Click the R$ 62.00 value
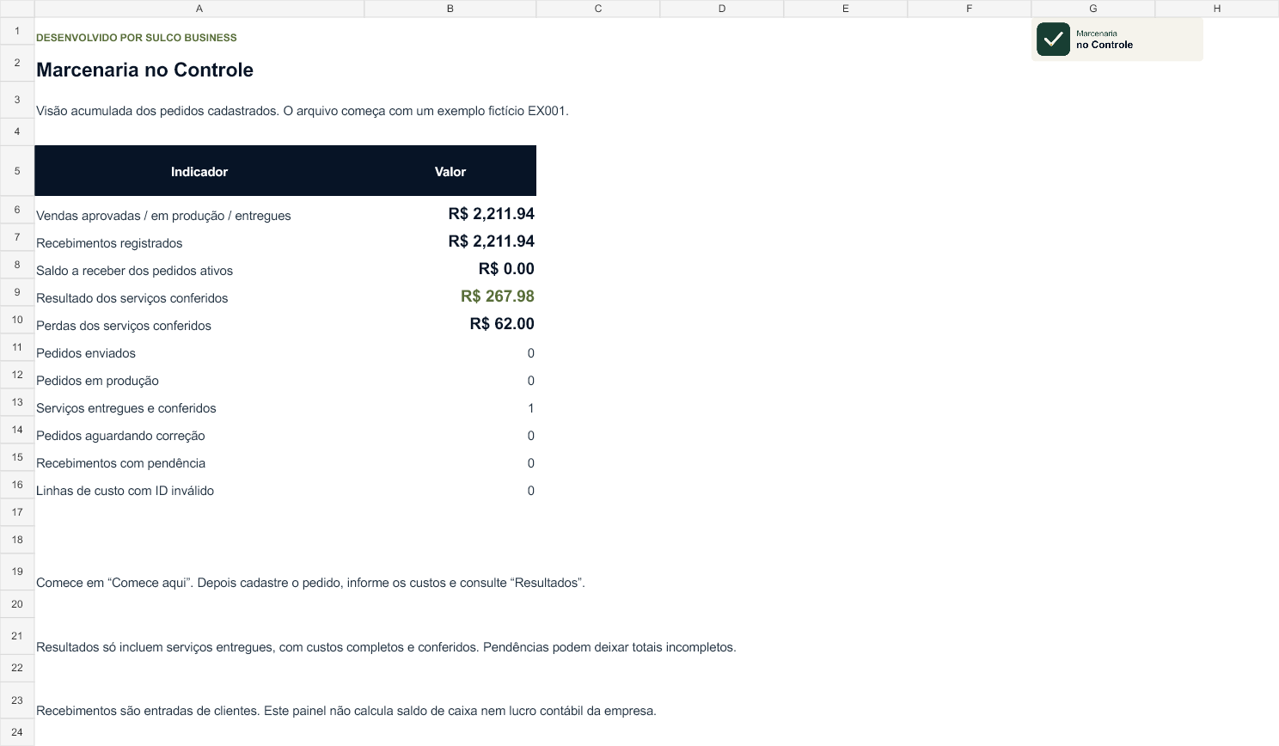The height and width of the screenshot is (746, 1279). [502, 324]
